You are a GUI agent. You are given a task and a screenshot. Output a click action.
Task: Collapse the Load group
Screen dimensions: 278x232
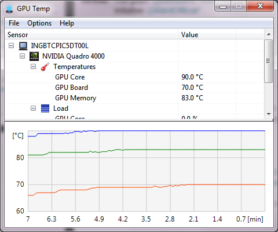coord(34,108)
